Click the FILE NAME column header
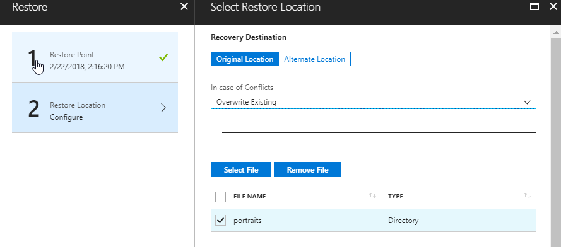Viewport: 561px width, 247px height. [249, 197]
